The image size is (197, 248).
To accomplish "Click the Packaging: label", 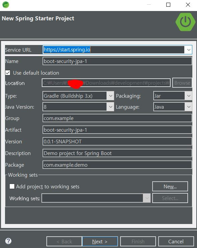I will pyautogui.click(x=128, y=96).
